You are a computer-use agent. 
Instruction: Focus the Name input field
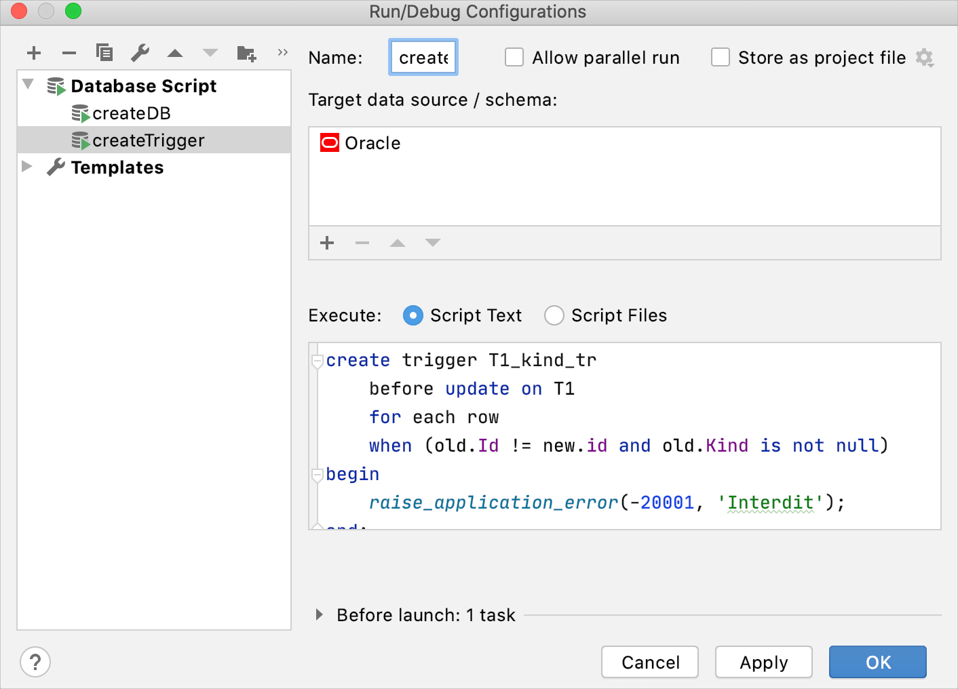tap(423, 58)
